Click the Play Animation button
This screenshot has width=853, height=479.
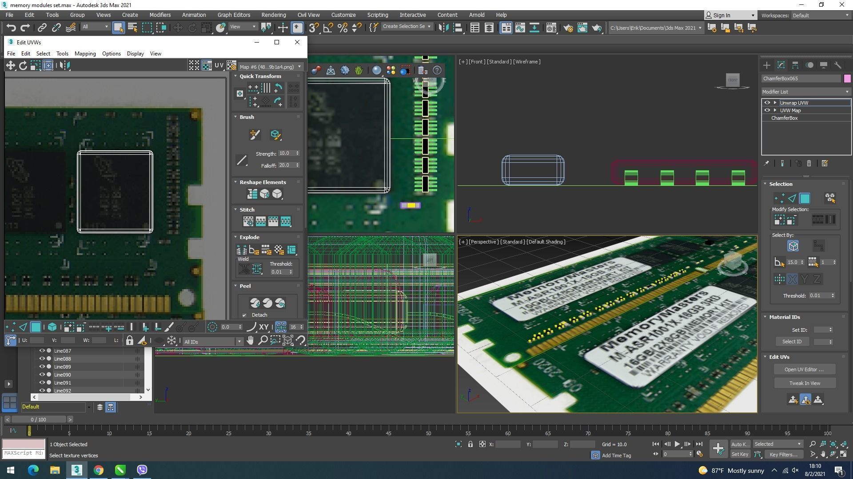[677, 444]
